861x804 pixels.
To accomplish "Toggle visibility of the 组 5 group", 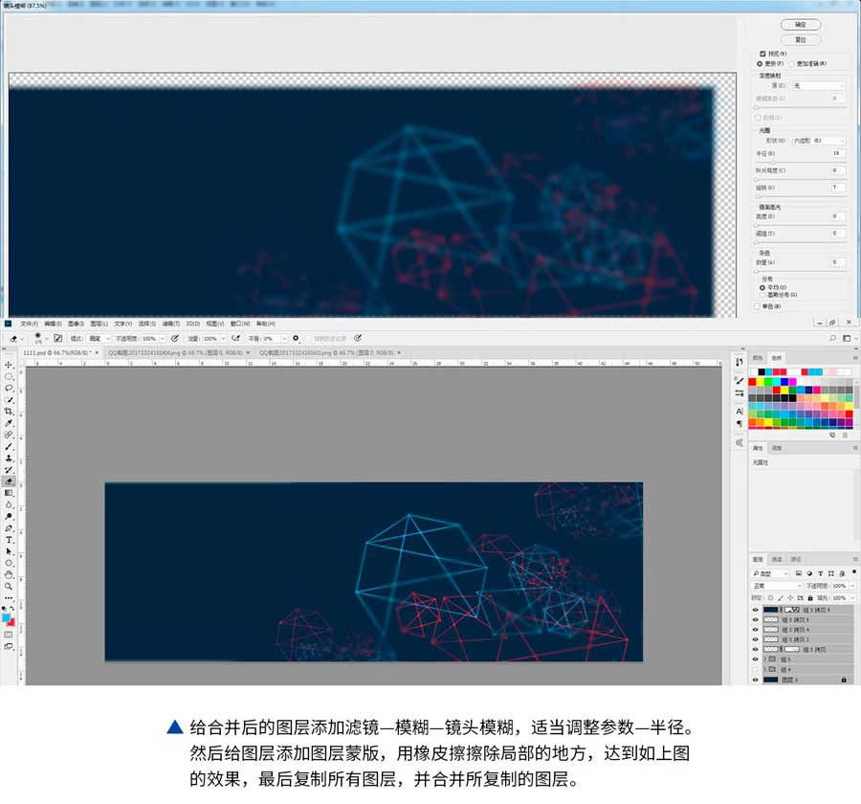I will (755, 659).
